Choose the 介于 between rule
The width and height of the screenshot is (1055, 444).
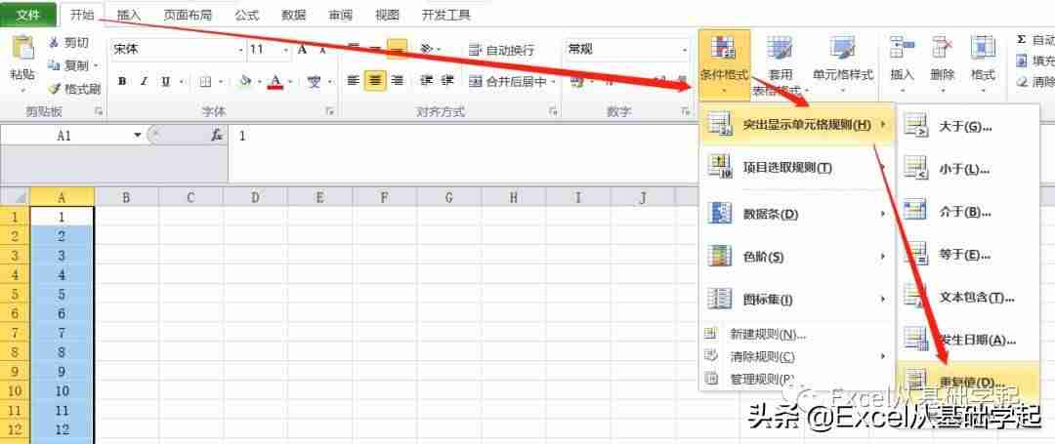pos(968,213)
